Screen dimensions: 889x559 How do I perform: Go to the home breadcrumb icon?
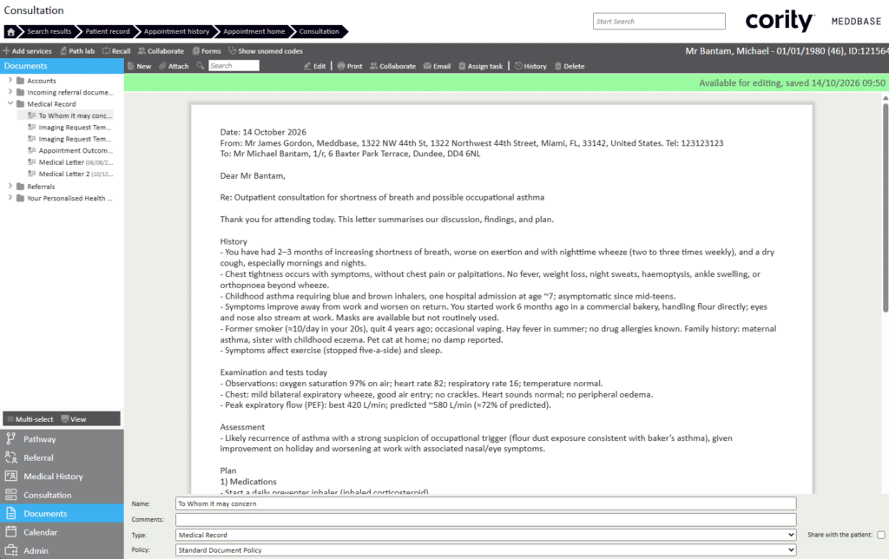pyautogui.click(x=10, y=32)
